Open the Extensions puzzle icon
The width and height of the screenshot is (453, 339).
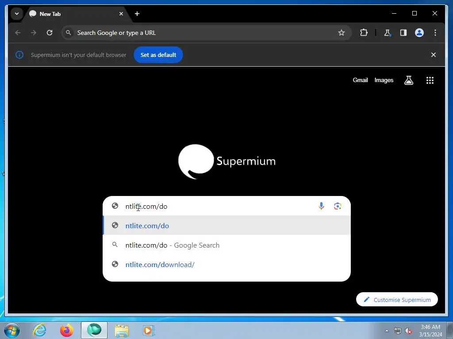coord(364,33)
